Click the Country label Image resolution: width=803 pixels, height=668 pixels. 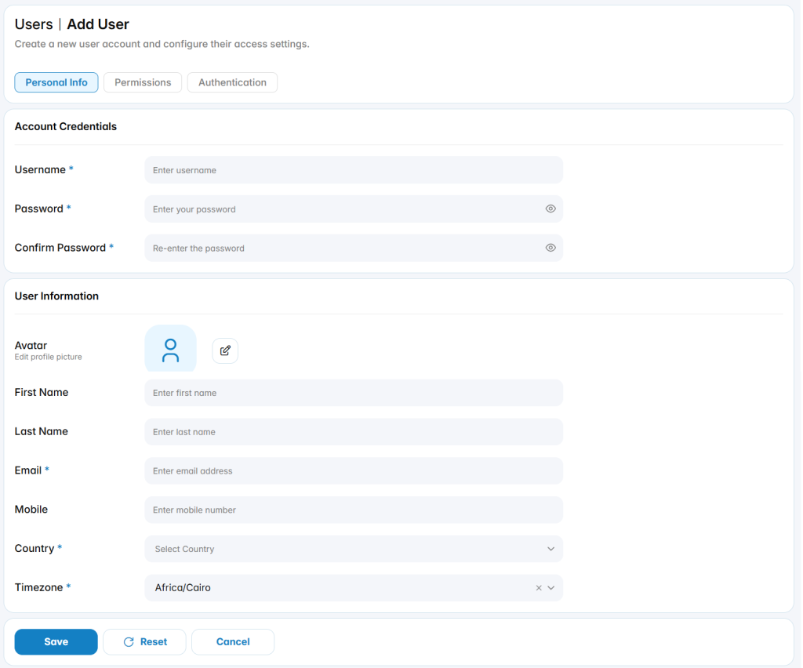pos(35,549)
